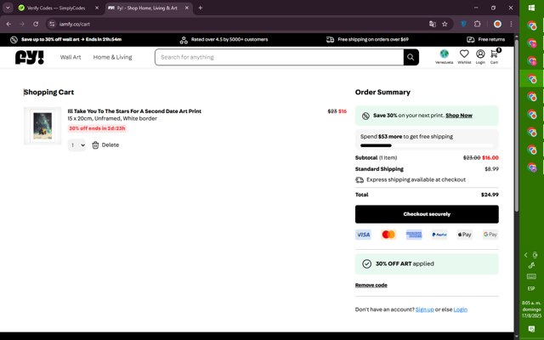Click the browser forward arrow
The height and width of the screenshot is (340, 544).
pos(22,24)
